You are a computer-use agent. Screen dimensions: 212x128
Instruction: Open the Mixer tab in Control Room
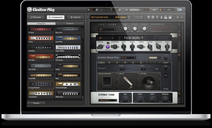click(166, 63)
